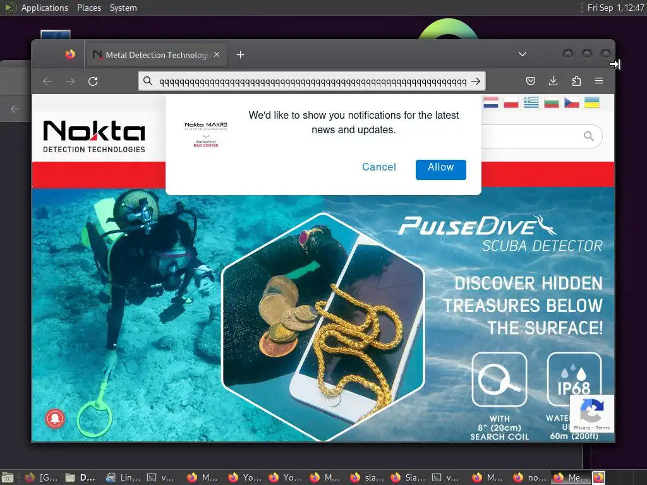Click the PulseDive Scuba Detector title
Screen dimensions: 647x485
point(500,234)
